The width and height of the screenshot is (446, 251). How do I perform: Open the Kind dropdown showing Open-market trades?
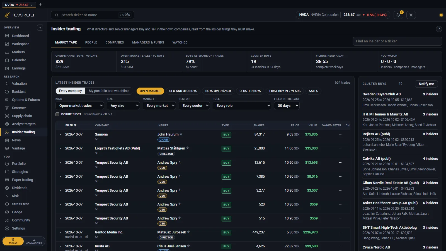80,106
